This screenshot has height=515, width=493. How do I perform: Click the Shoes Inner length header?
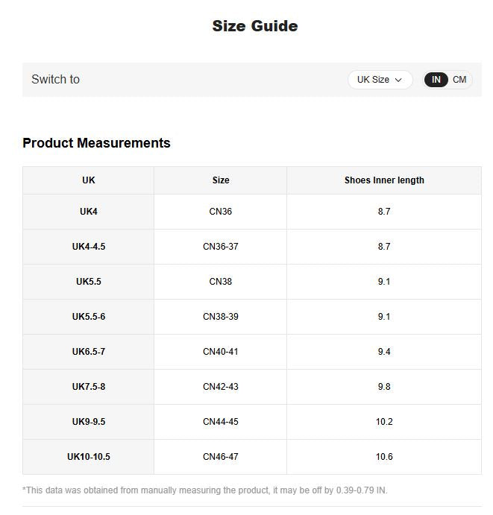coord(384,180)
